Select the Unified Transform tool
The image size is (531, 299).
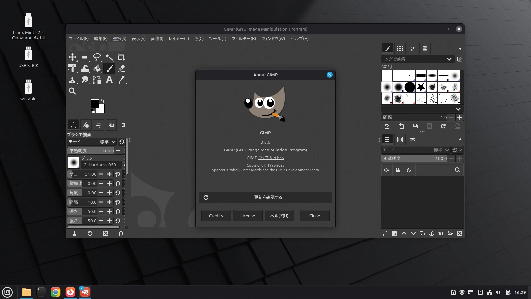click(72, 69)
